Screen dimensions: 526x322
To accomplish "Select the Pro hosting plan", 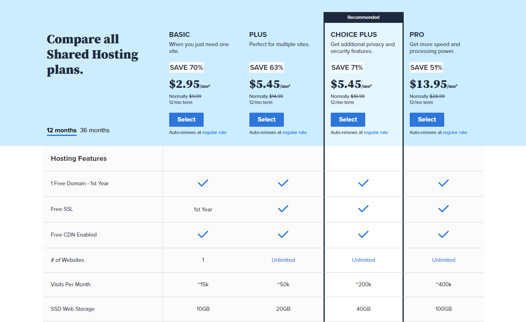I will [427, 119].
